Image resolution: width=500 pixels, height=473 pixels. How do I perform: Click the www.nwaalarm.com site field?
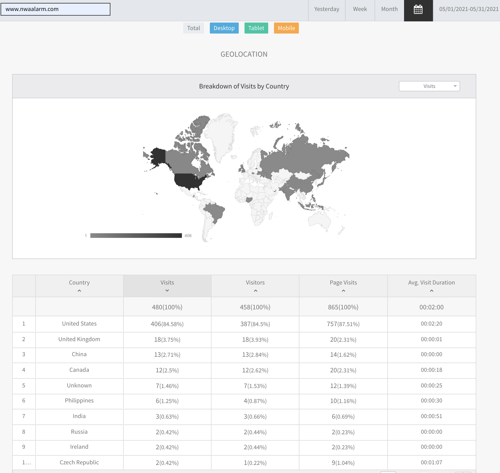click(x=55, y=9)
